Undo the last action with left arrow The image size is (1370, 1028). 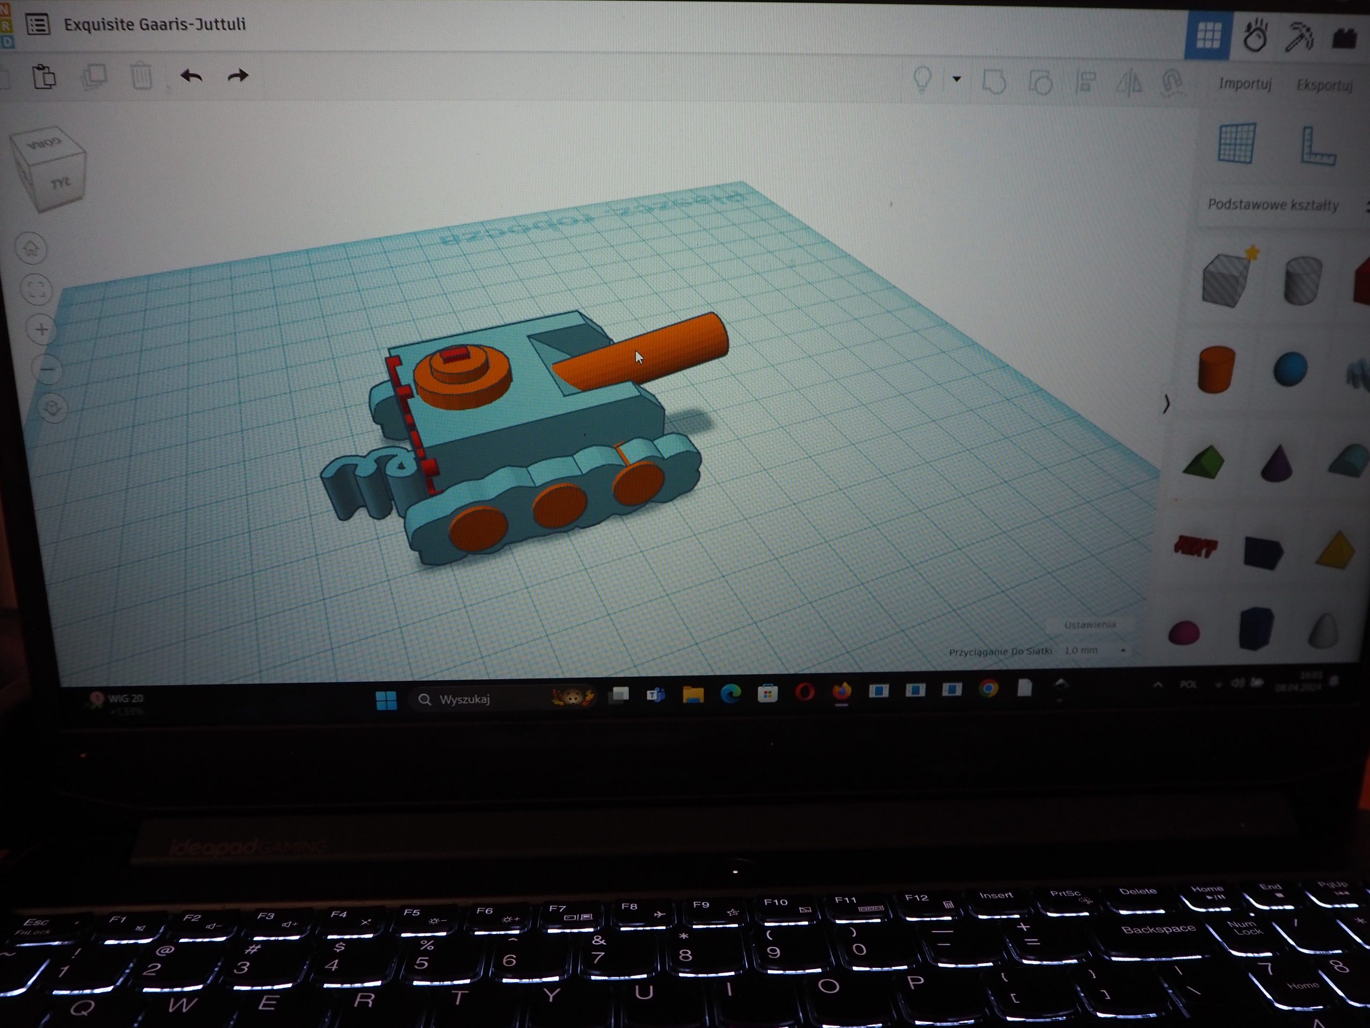[x=192, y=76]
